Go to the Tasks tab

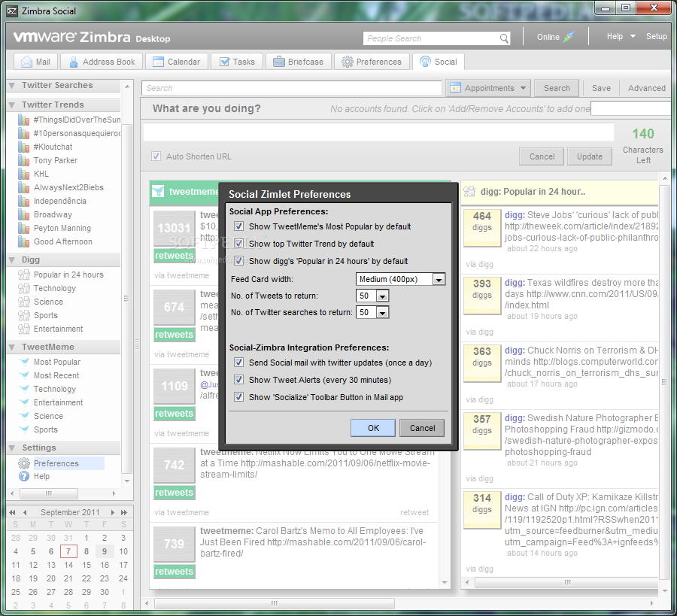[x=237, y=62]
